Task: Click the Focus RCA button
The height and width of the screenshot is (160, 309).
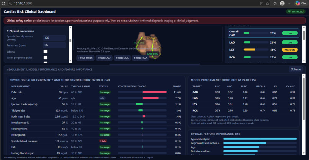Action: 141,58
